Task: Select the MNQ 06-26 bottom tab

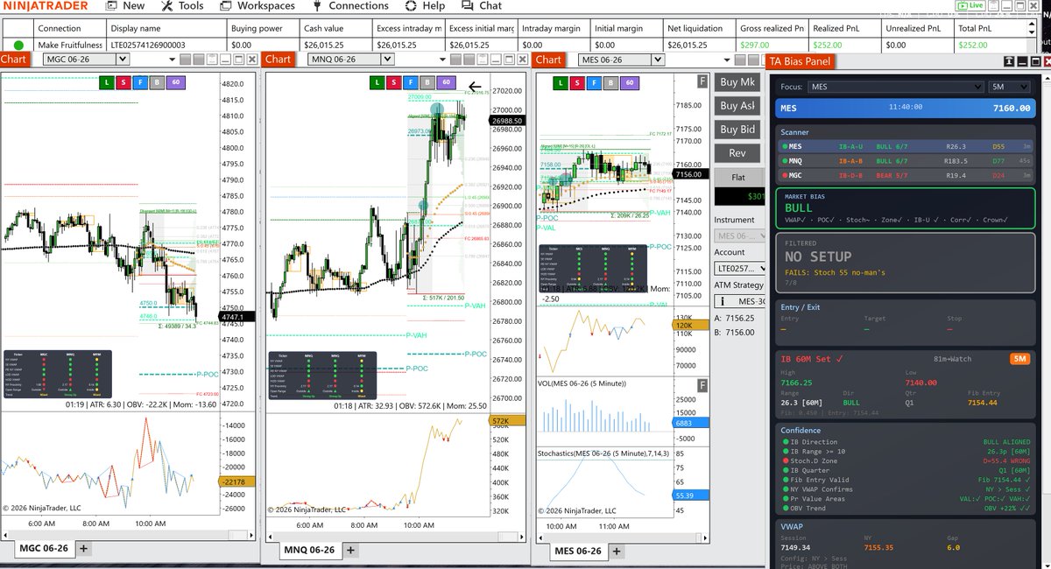Action: pos(310,550)
